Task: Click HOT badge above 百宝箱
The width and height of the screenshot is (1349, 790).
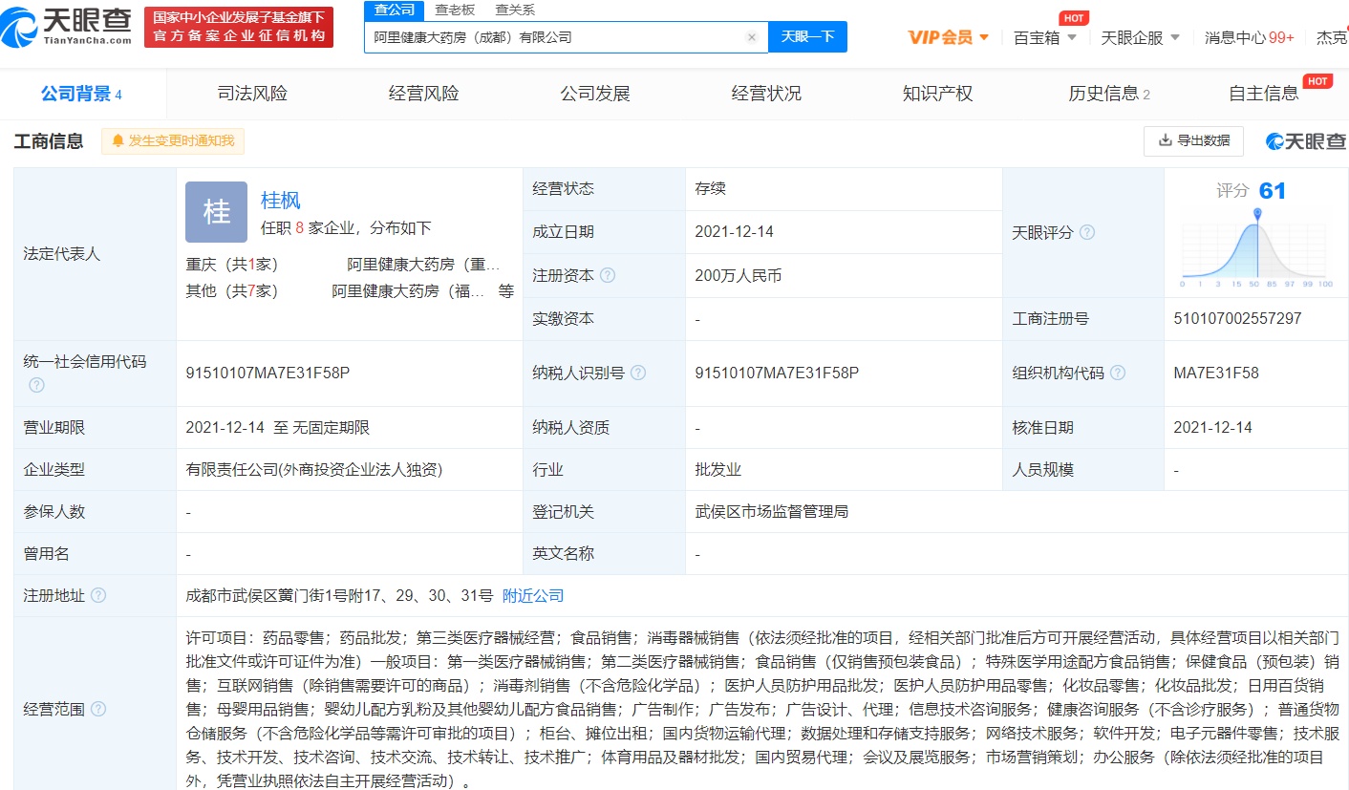Action: point(1075,18)
